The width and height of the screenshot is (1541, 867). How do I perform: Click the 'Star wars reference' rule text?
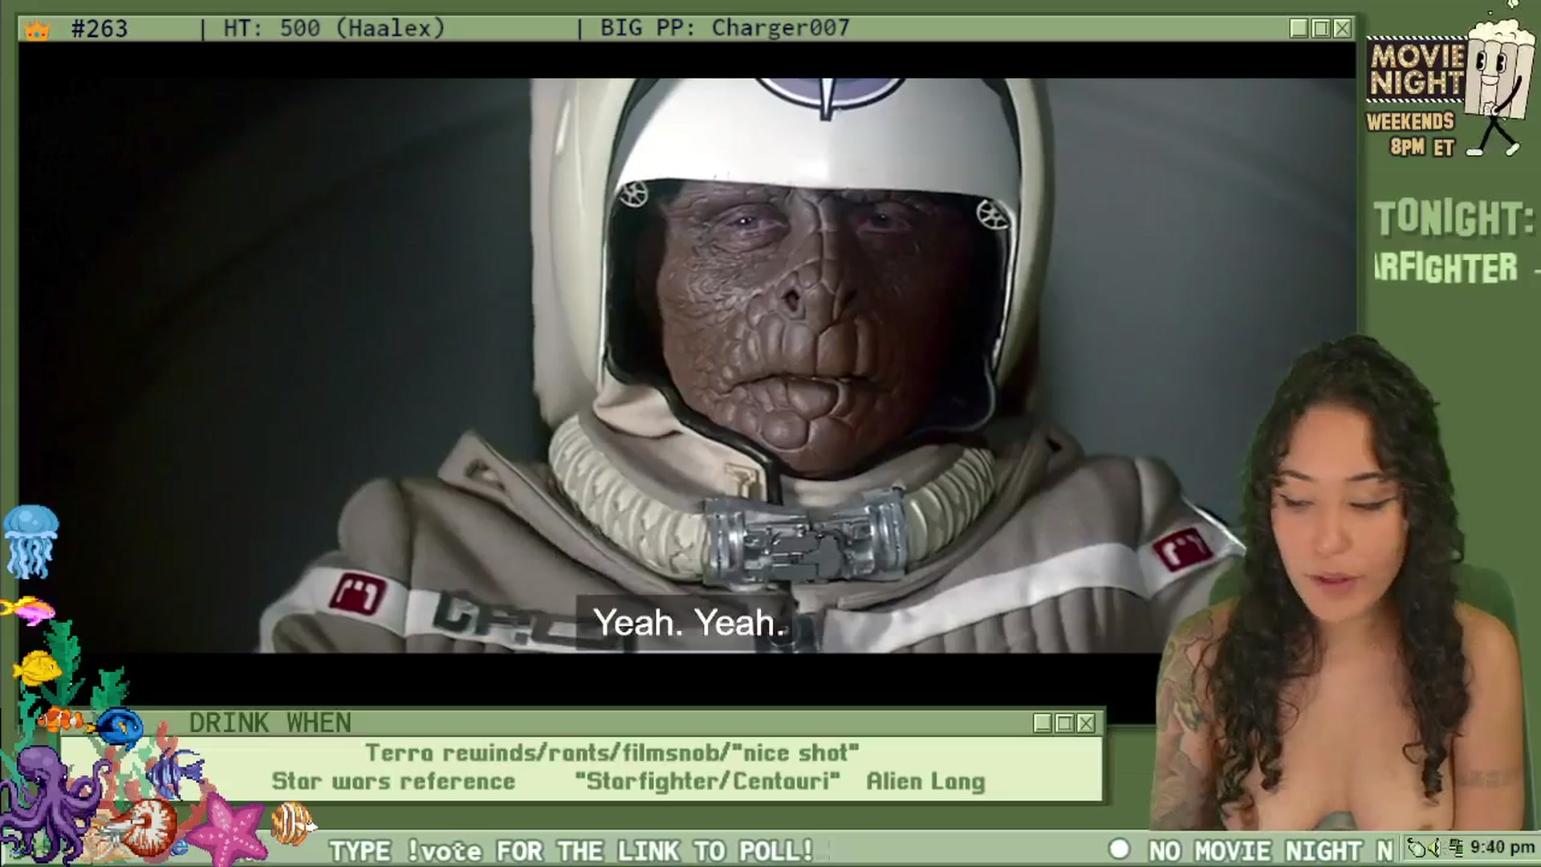[393, 781]
